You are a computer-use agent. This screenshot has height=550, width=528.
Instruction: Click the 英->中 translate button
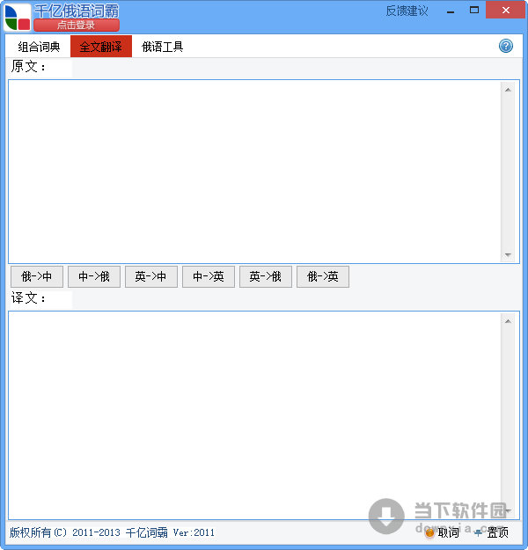(x=151, y=276)
